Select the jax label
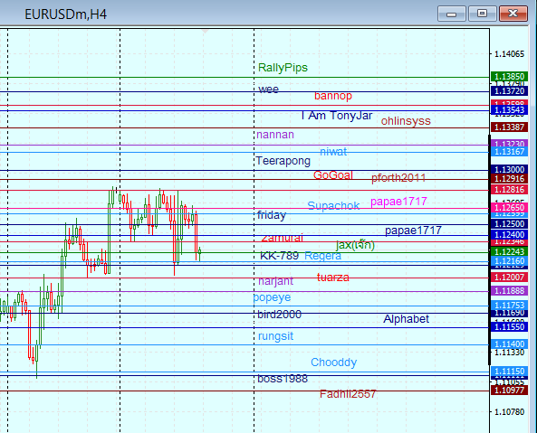 [355, 245]
